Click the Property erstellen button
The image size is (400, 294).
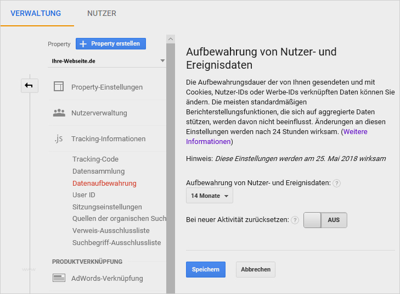coord(111,44)
